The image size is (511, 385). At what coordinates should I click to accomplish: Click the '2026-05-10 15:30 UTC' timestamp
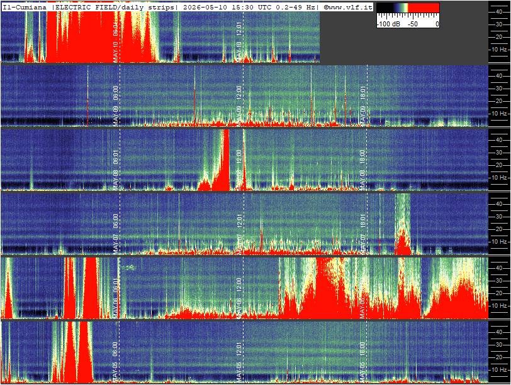coord(227,7)
